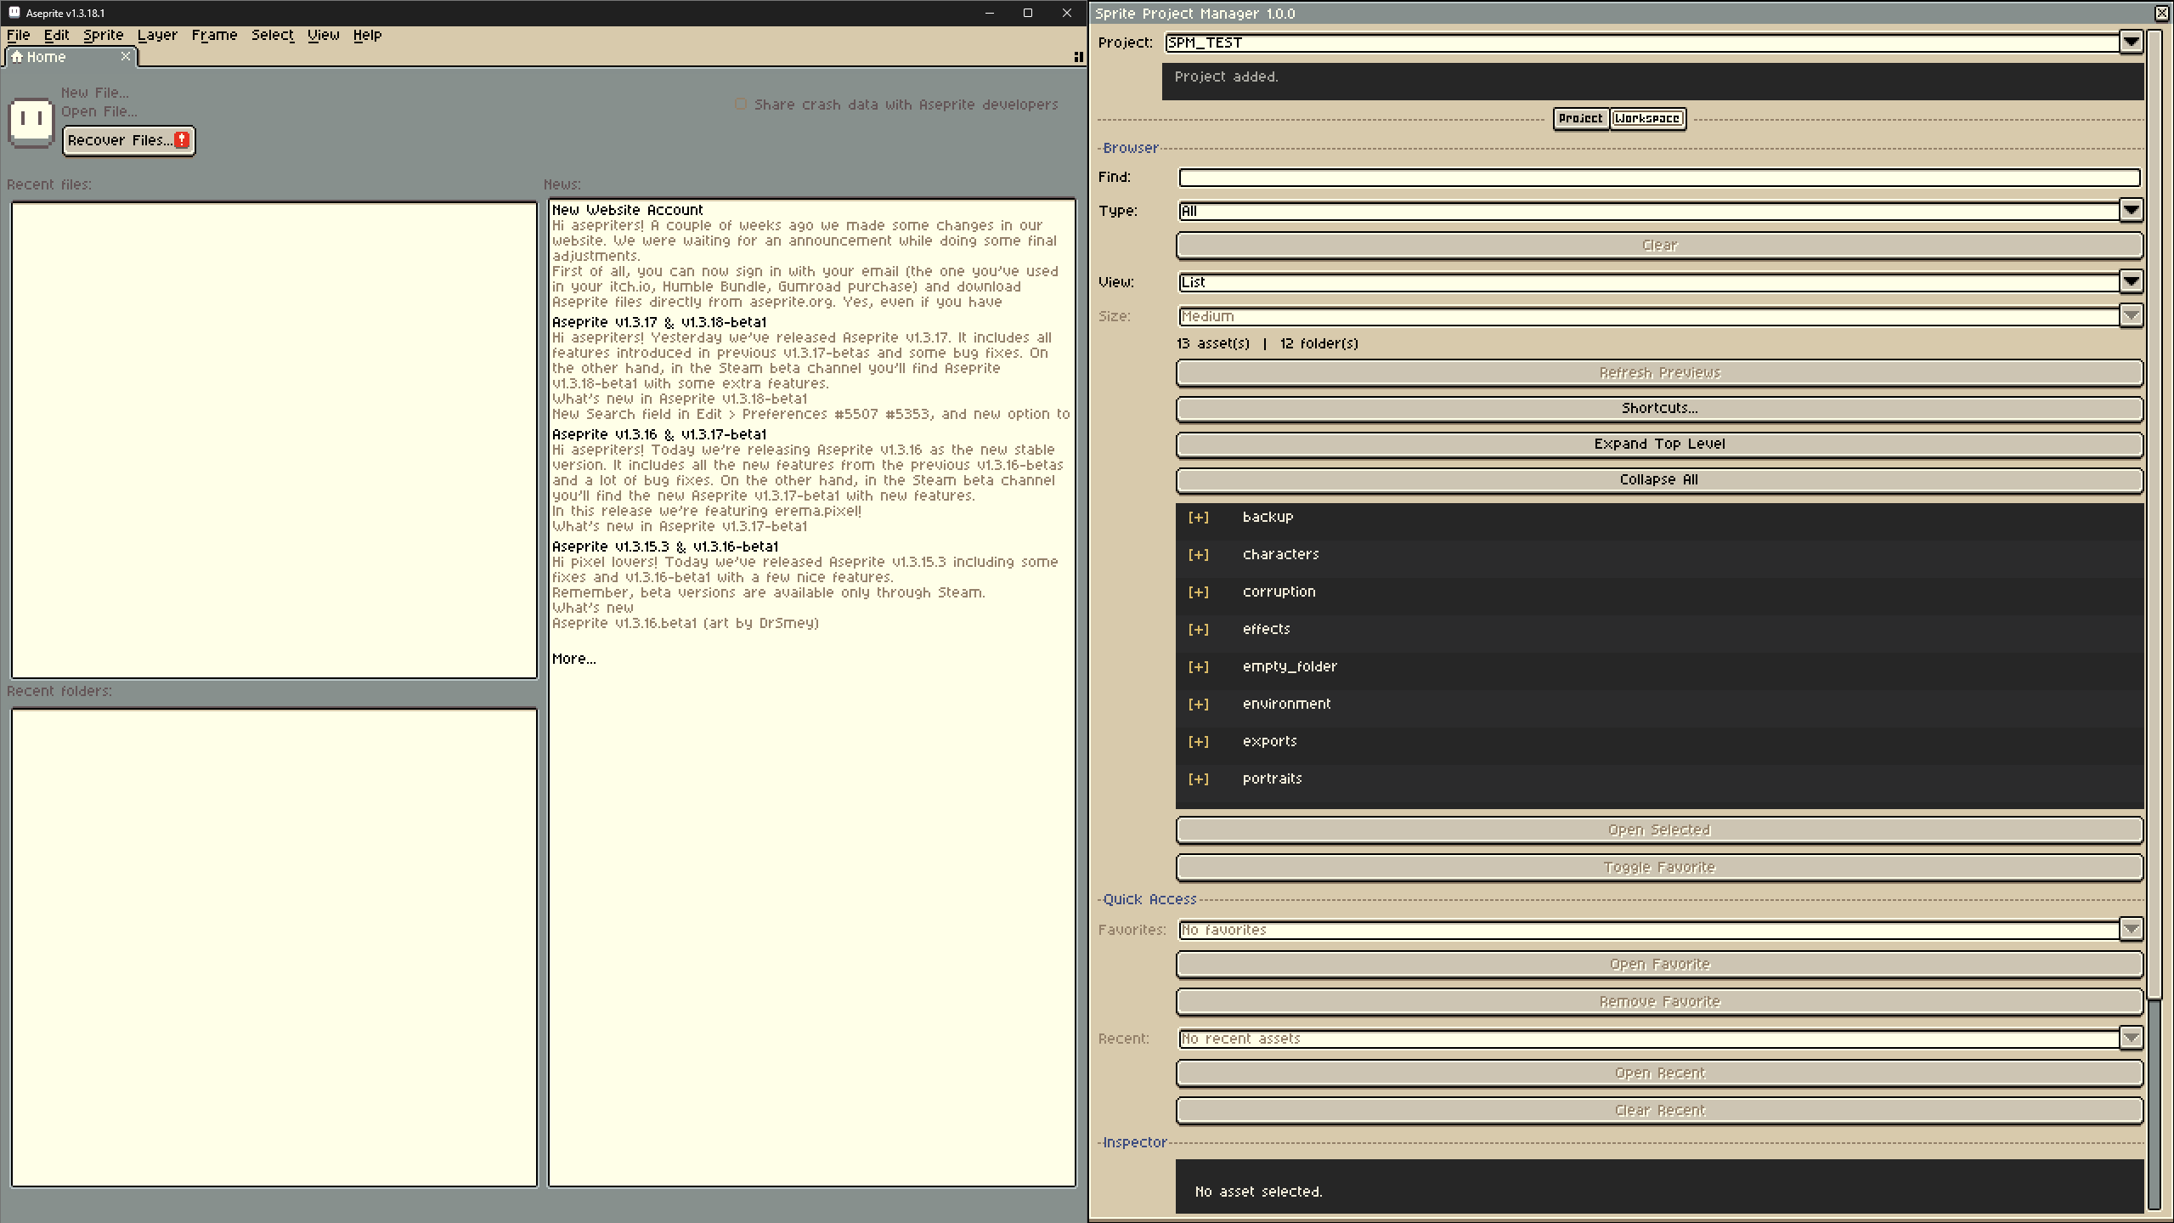Click the red warning icon on Recover Files
The image size is (2174, 1223).
182,140
